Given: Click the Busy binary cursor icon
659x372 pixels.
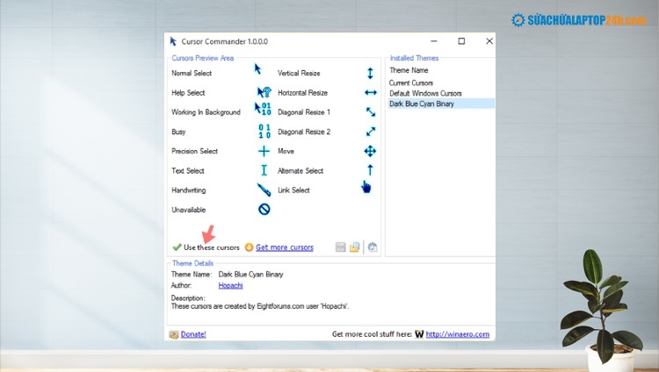Looking at the screenshot, I should click(x=264, y=132).
